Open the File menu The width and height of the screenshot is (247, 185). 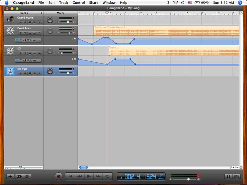[x=41, y=3]
